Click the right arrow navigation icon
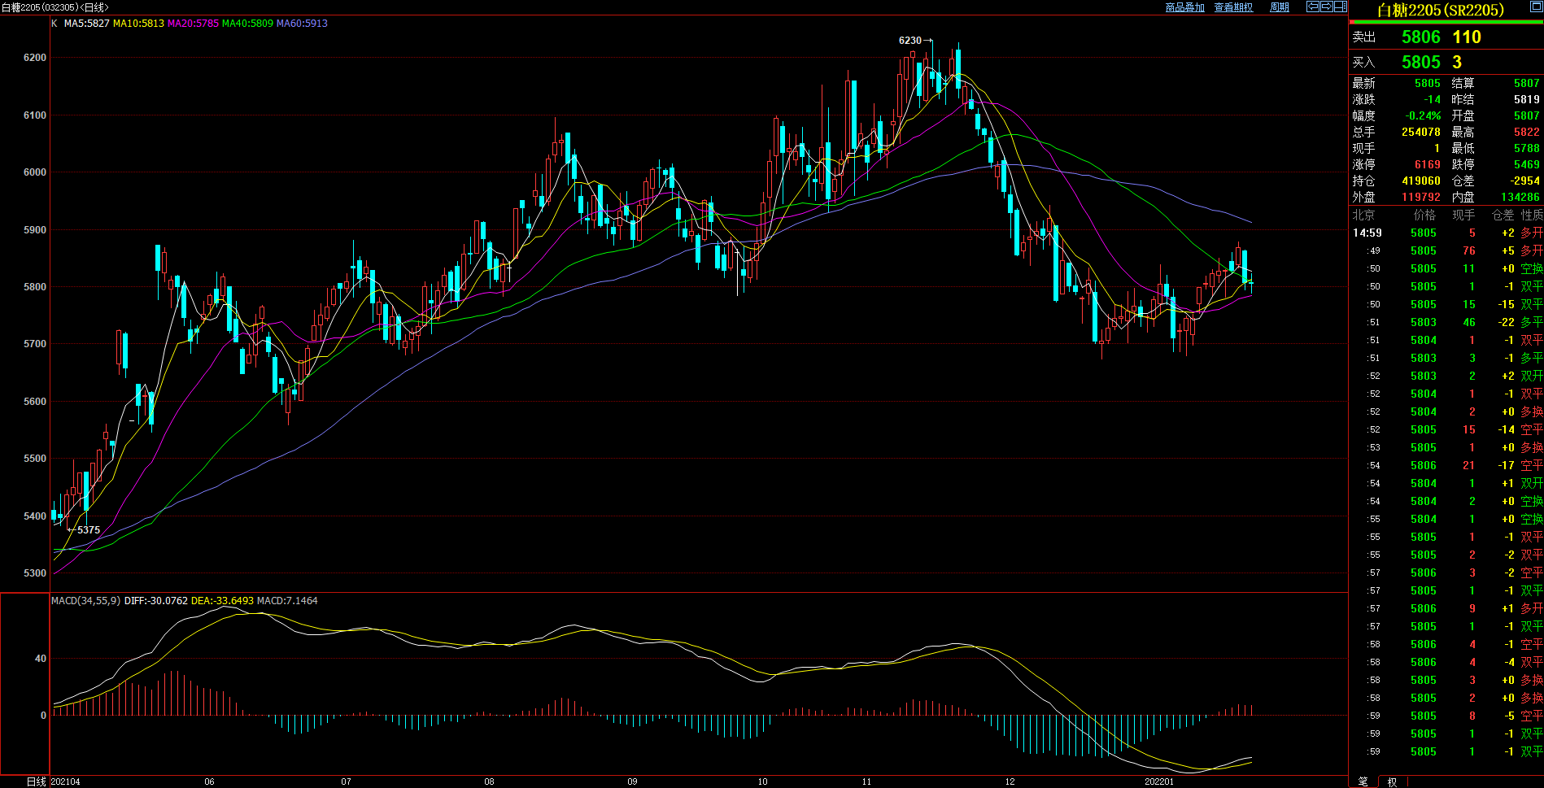 1326,7
